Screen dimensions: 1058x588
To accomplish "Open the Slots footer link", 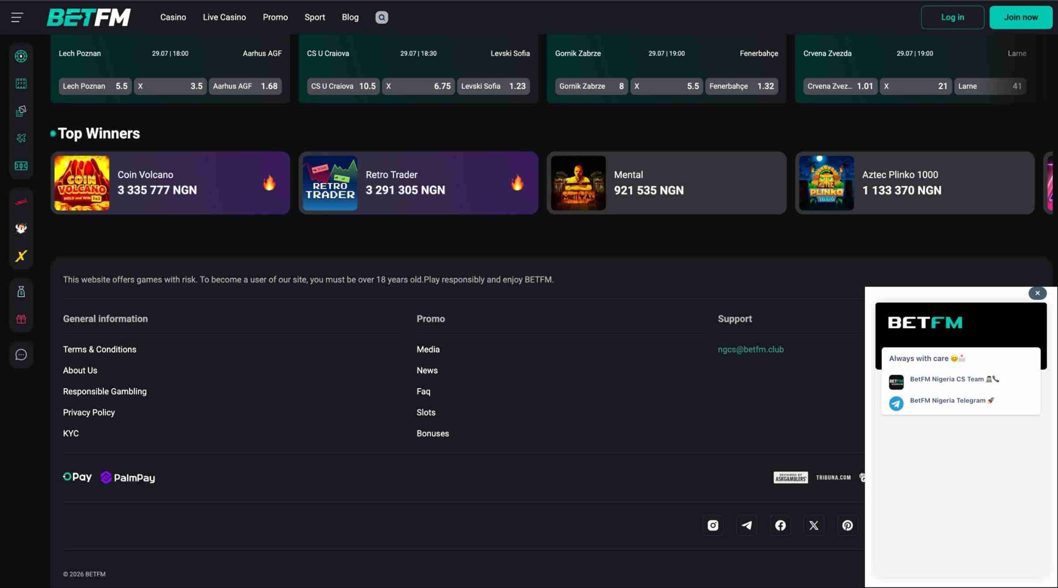I will pos(426,412).
